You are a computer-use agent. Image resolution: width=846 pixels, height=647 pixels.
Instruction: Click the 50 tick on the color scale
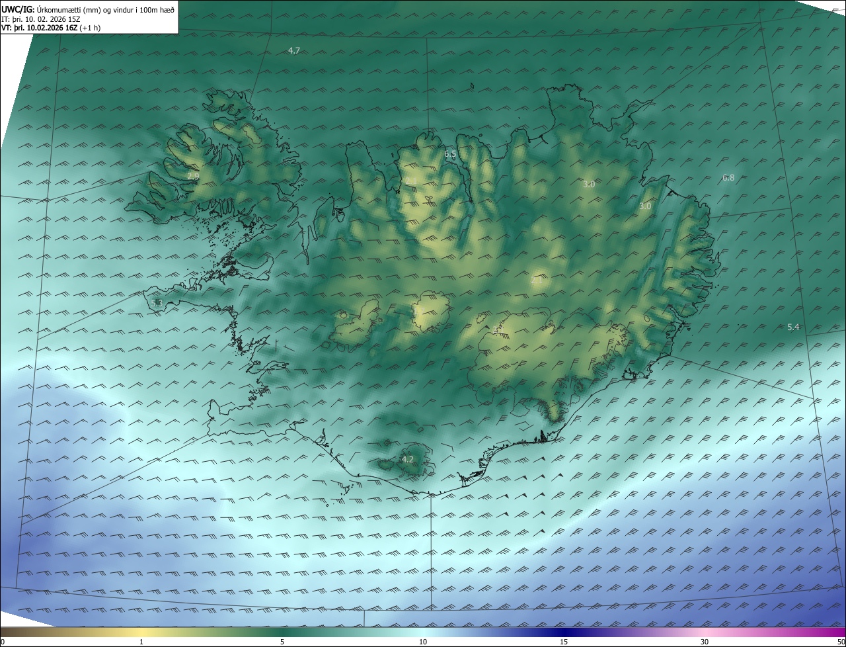tap(841, 642)
